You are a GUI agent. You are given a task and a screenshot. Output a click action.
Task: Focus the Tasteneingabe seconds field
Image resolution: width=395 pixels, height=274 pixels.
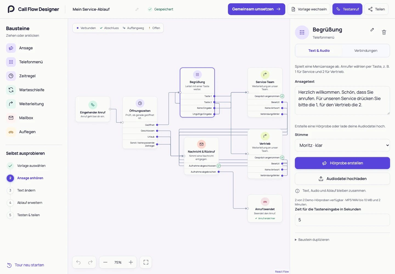(342, 220)
